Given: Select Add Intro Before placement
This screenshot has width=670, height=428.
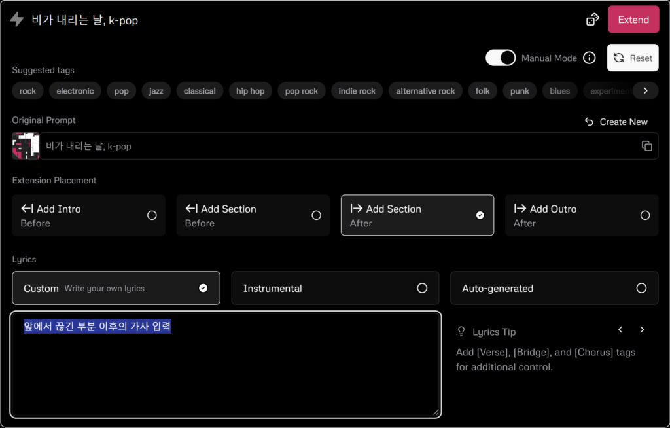Looking at the screenshot, I should [88, 215].
